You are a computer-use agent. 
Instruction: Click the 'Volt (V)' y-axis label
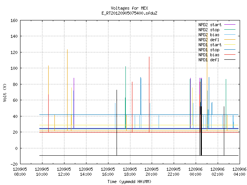click(x=5, y=92)
